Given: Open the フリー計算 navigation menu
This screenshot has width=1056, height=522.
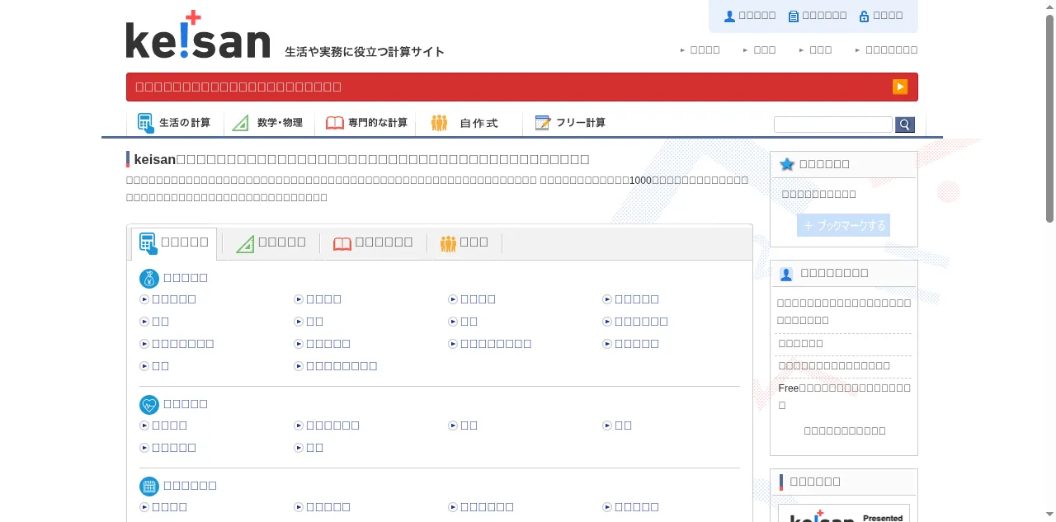Looking at the screenshot, I should (571, 123).
